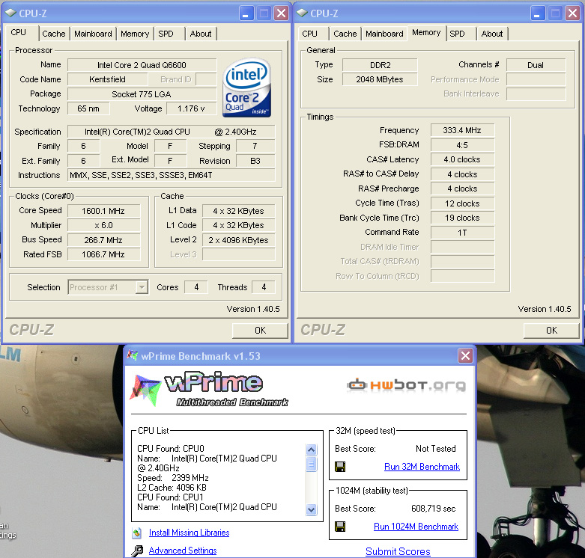Click the Level 2 cache 2 x 4096 KBytes
This screenshot has width=585, height=558.
pyautogui.click(x=239, y=240)
